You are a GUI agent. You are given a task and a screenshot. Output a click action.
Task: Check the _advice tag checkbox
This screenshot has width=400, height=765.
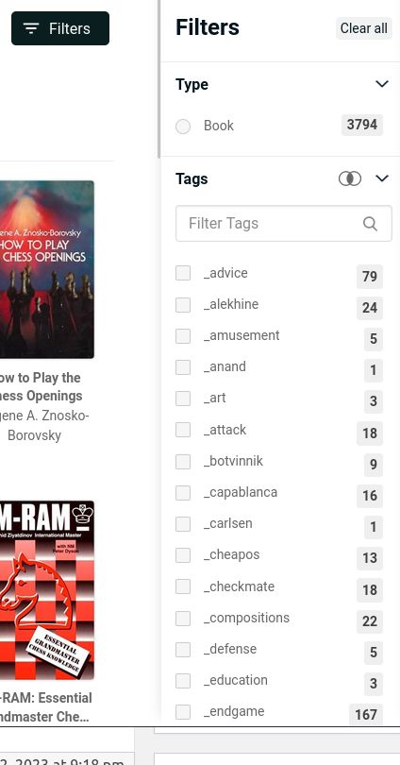click(183, 273)
